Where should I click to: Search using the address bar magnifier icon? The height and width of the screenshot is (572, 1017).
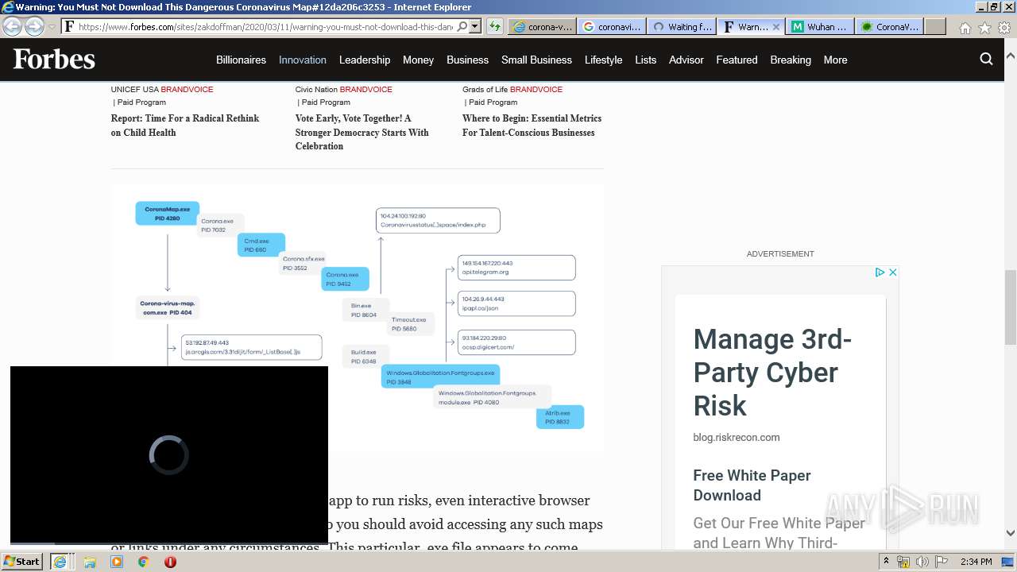(462, 26)
